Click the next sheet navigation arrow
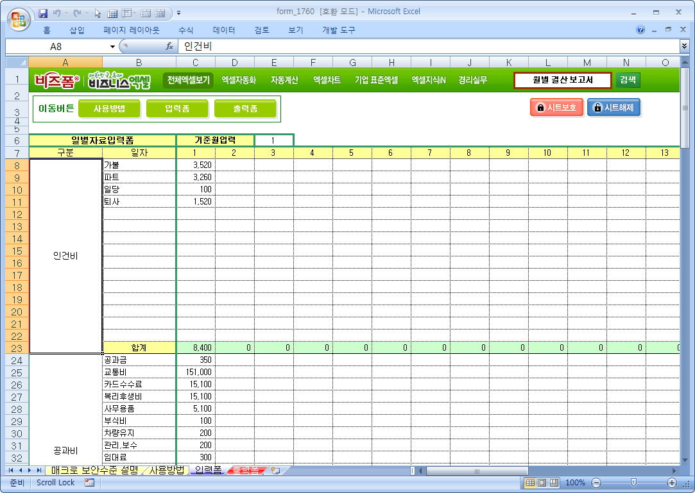Image resolution: width=695 pixels, height=493 pixels. click(x=30, y=471)
